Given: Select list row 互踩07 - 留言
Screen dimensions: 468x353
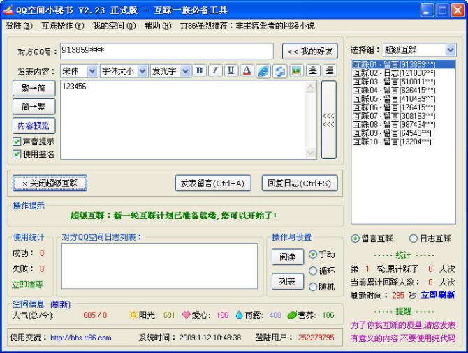Looking at the screenshot, I should click(x=403, y=116).
